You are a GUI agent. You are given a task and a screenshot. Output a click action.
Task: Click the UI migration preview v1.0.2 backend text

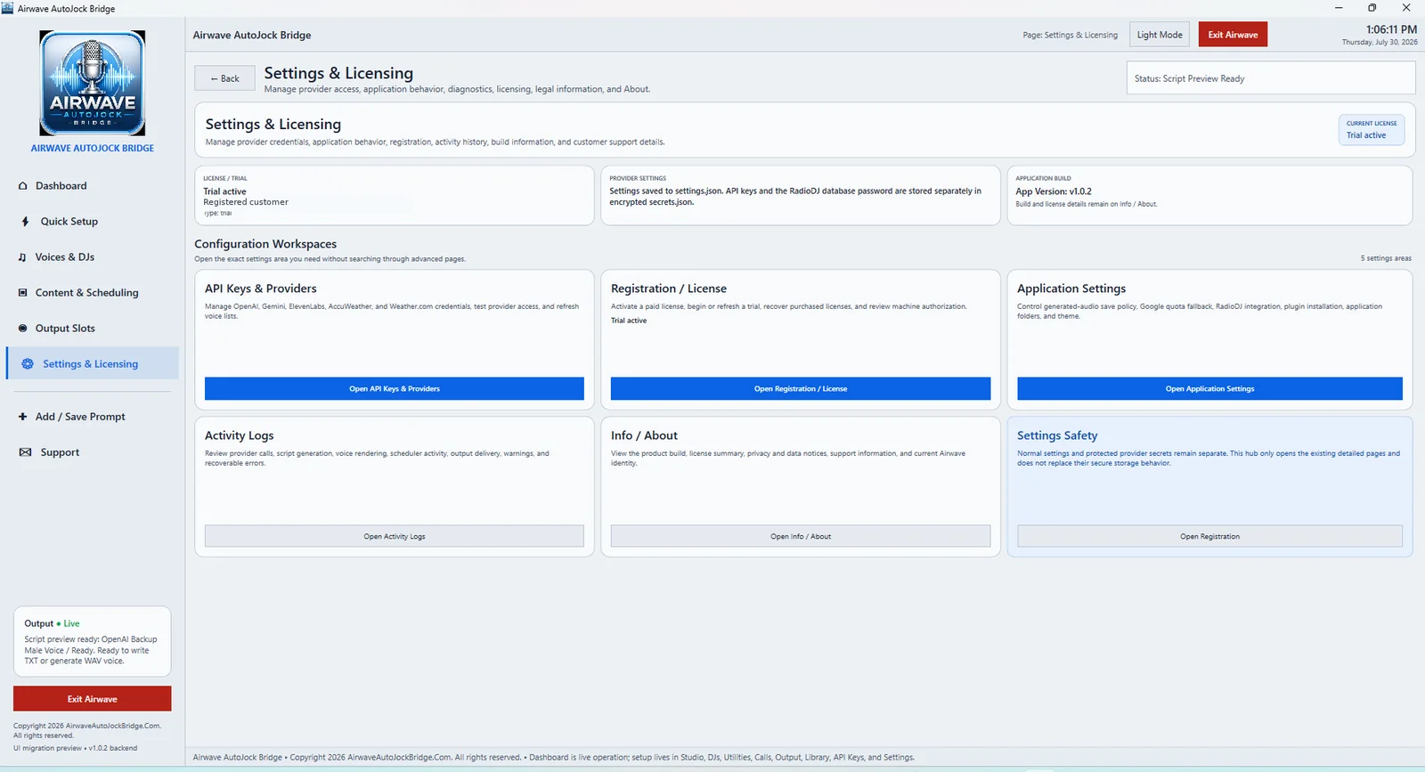coord(76,748)
